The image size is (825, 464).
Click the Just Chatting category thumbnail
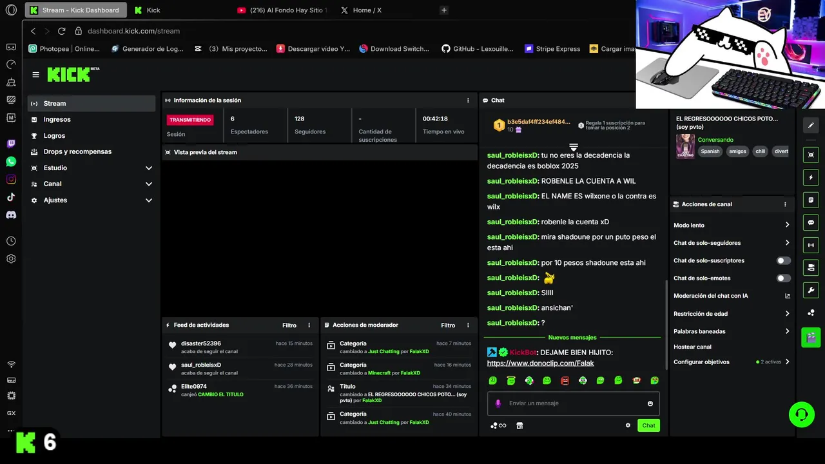coord(685,146)
